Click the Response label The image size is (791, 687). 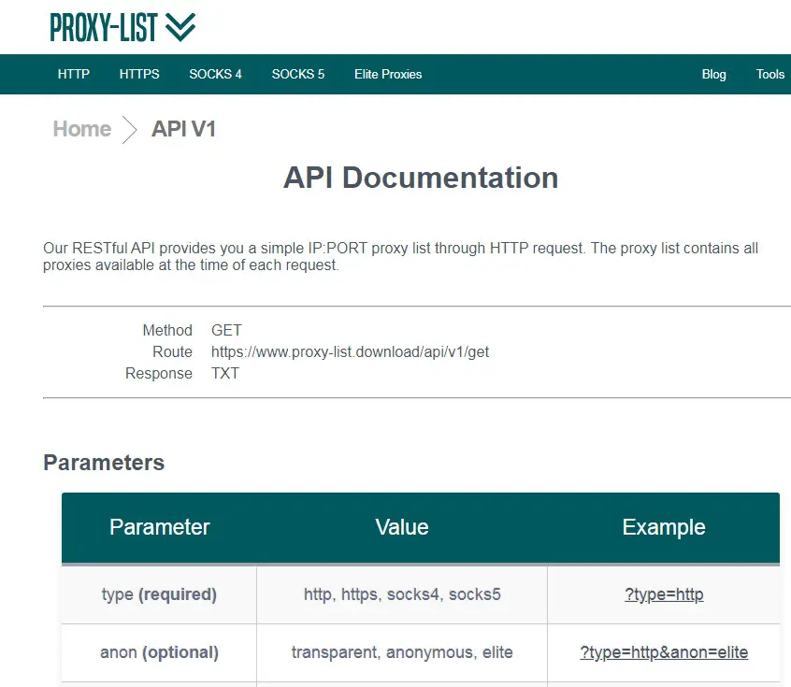point(159,373)
